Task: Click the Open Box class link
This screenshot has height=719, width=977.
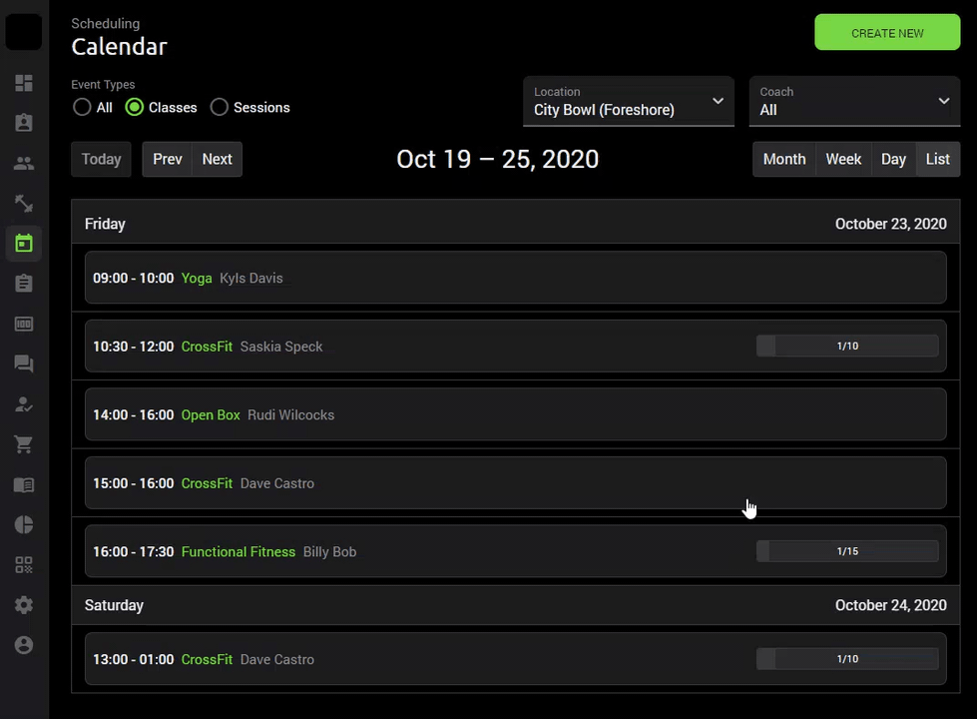Action: (x=211, y=415)
